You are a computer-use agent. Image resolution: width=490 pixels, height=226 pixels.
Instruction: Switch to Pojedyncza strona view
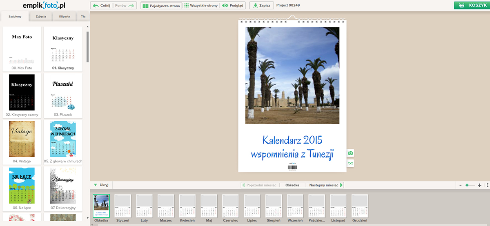(161, 6)
